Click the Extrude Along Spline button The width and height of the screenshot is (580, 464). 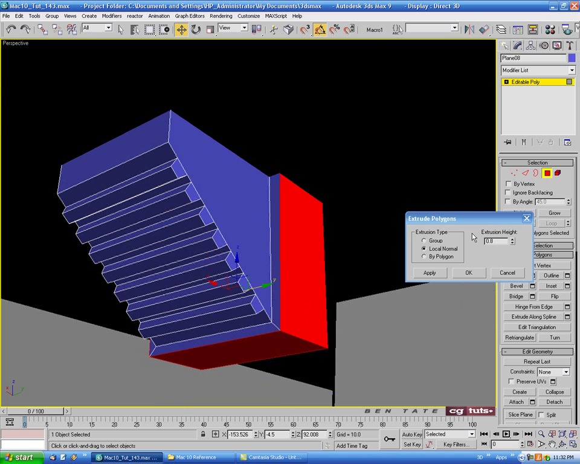click(533, 317)
